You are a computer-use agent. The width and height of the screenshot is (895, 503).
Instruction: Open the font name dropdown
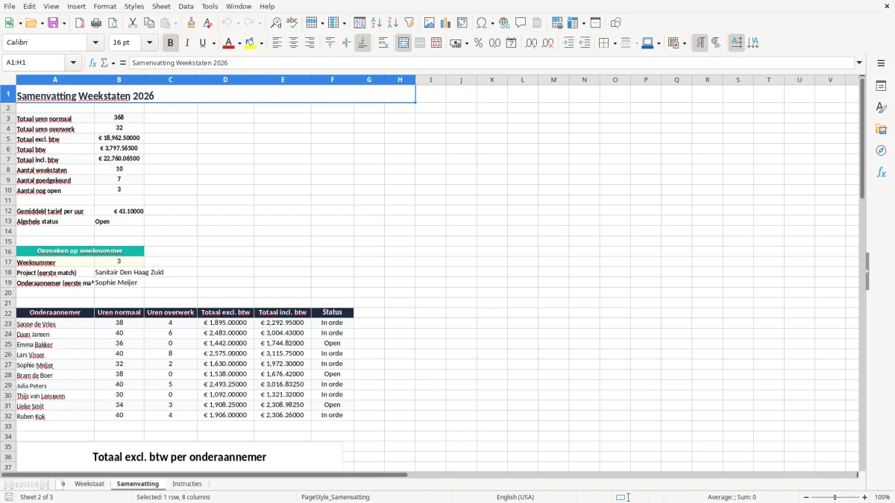point(95,43)
